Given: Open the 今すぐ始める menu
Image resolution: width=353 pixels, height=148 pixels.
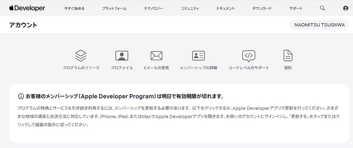Looking at the screenshot, I should pyautogui.click(x=74, y=8).
